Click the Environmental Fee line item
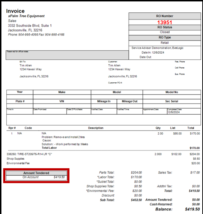 (x=18, y=163)
